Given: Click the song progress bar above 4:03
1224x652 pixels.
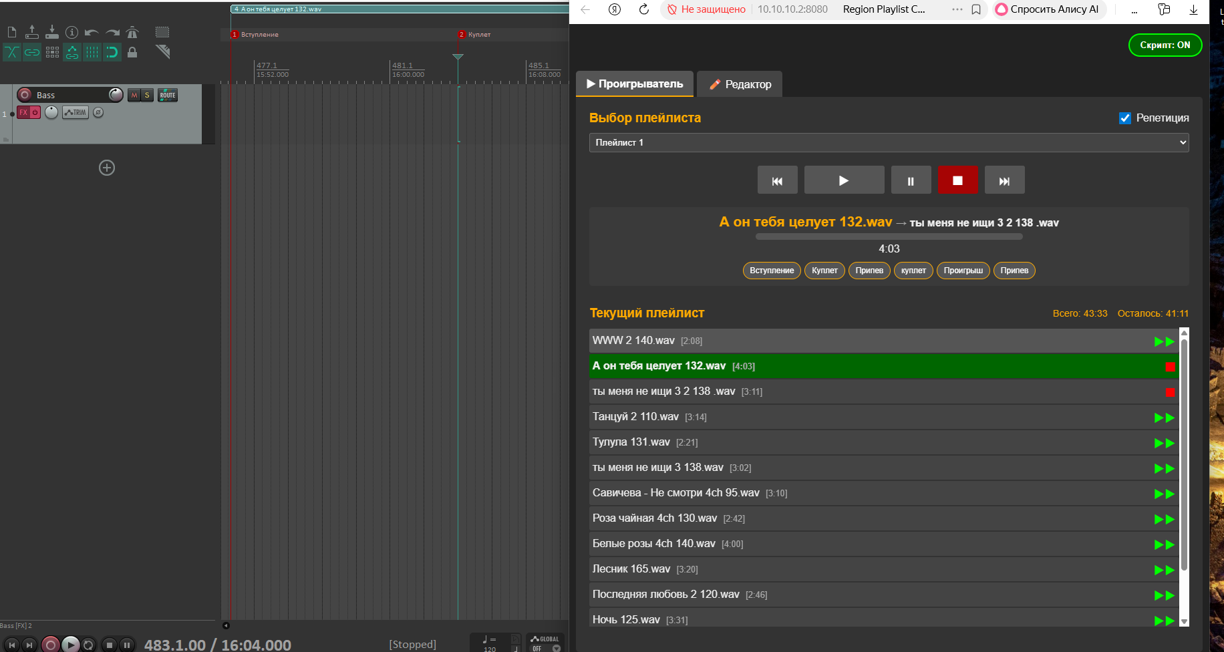Looking at the screenshot, I should [x=889, y=236].
